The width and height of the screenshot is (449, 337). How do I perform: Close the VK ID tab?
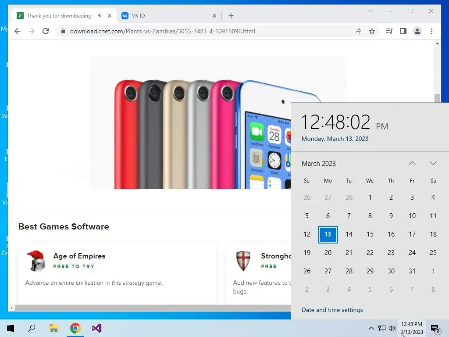click(x=214, y=16)
